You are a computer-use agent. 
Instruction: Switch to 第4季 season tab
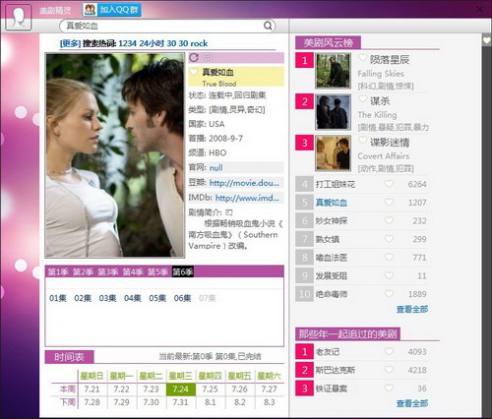[x=133, y=271]
